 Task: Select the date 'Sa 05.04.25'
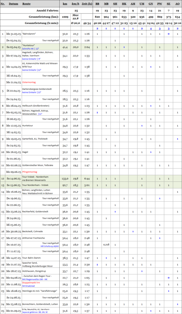coord(13,47)
